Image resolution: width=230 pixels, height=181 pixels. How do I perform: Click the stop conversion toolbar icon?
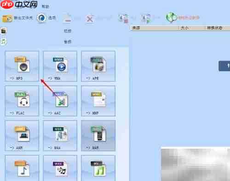[123, 18]
